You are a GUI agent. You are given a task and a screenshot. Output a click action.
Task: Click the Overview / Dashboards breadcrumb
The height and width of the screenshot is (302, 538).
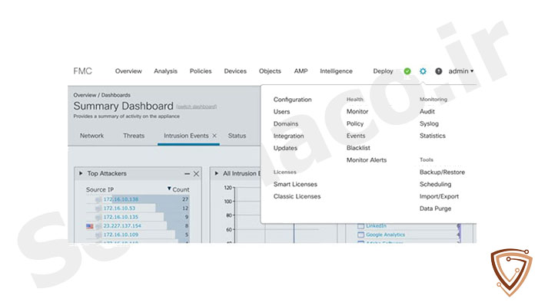102,95
